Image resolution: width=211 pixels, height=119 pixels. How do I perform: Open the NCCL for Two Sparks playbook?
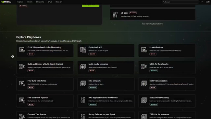pyautogui.click(x=167, y=67)
